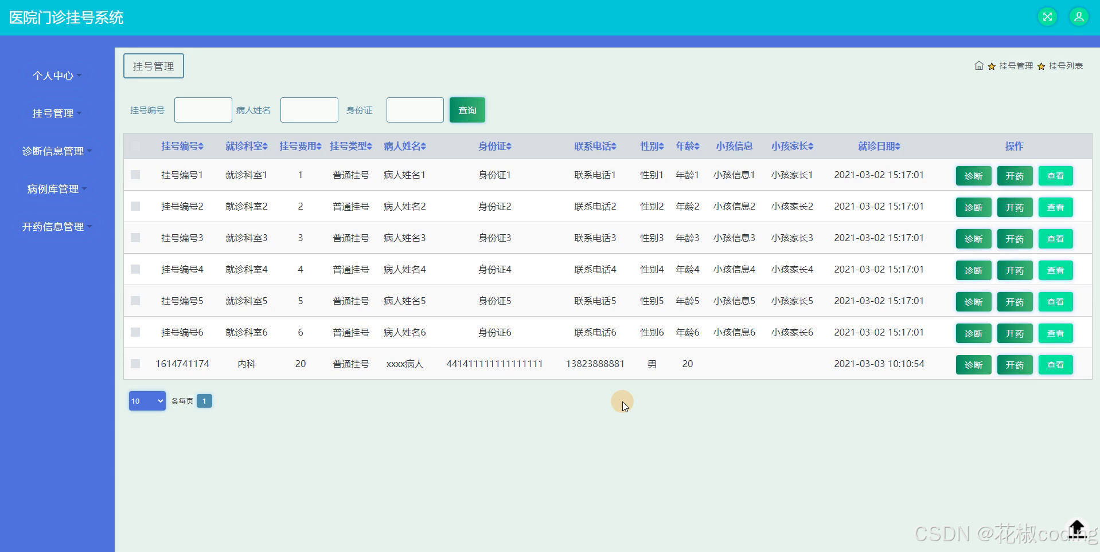Screen dimensions: 1100x552
Task: Select the 挂号管理 tab above search
Action: [153, 66]
